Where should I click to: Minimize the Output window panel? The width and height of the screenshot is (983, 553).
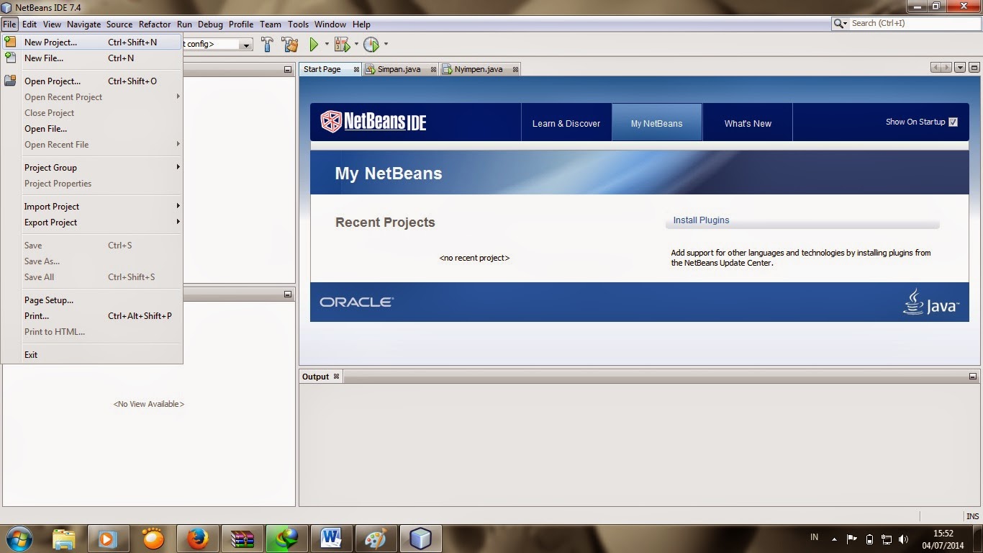[973, 377]
